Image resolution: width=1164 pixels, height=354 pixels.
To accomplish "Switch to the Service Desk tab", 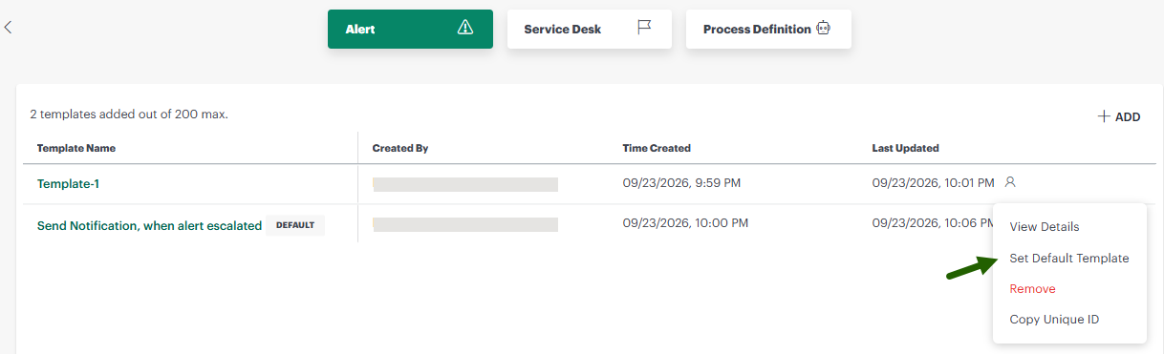I will 589,29.
